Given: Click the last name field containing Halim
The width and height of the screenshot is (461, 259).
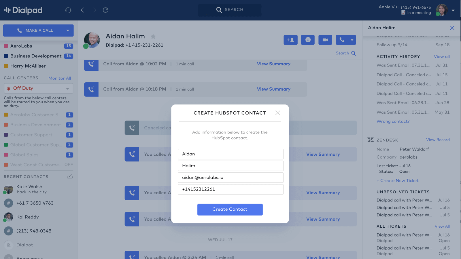Looking at the screenshot, I should (x=231, y=166).
